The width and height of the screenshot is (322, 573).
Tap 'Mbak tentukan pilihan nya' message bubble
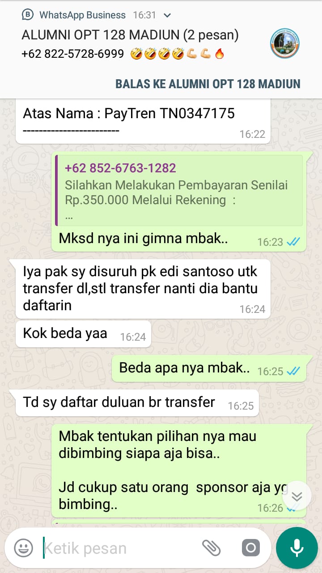coord(179,470)
